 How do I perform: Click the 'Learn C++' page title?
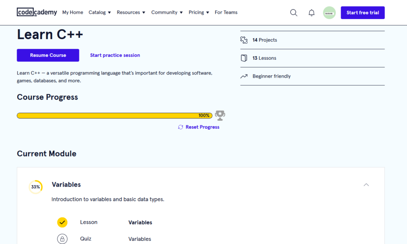pos(50,35)
